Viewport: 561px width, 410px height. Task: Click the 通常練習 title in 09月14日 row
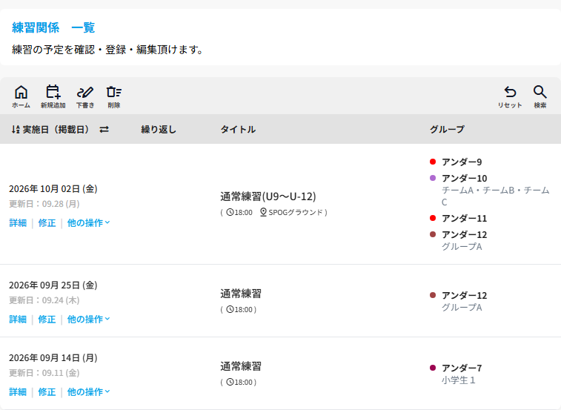point(241,366)
